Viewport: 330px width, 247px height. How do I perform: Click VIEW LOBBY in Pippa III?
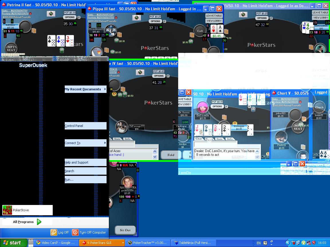(x=214, y=21)
